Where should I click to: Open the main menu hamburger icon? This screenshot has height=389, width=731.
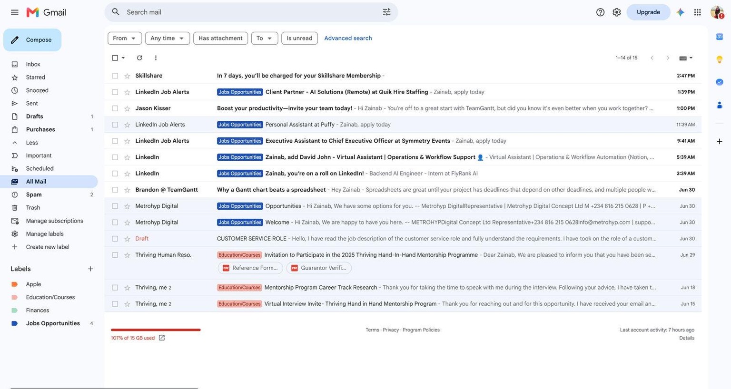[15, 12]
